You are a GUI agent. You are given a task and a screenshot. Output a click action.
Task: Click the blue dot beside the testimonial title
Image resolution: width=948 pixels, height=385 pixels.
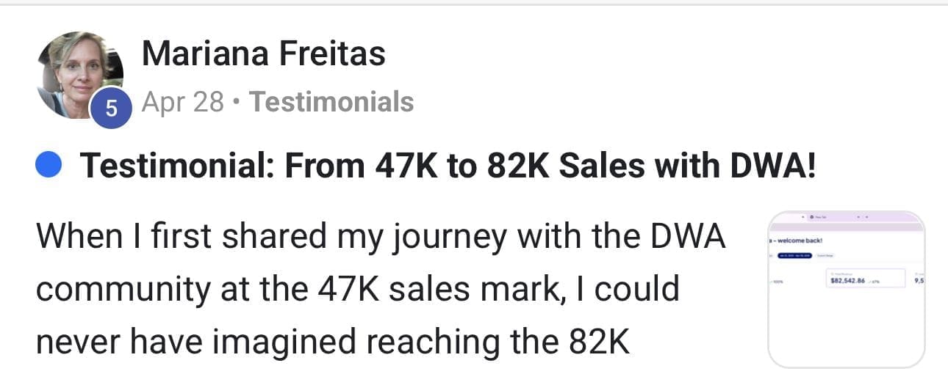click(x=47, y=166)
